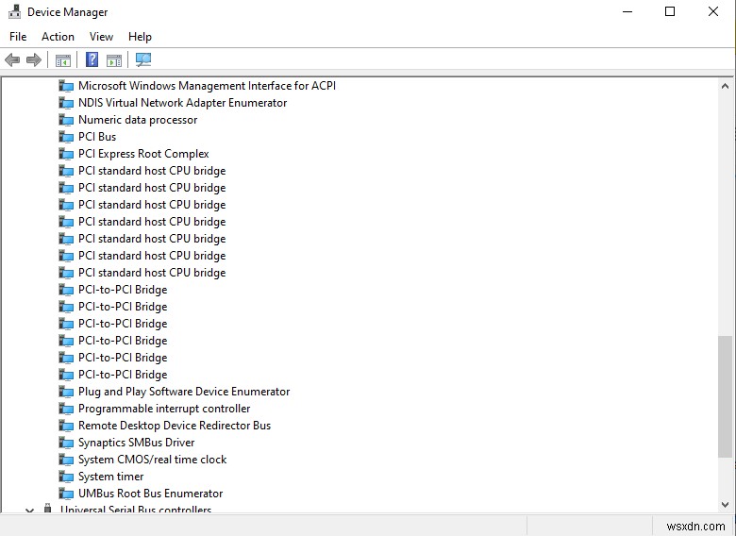The width and height of the screenshot is (736, 536).
Task: Open the blue question mark Help icon
Action: coord(92,59)
